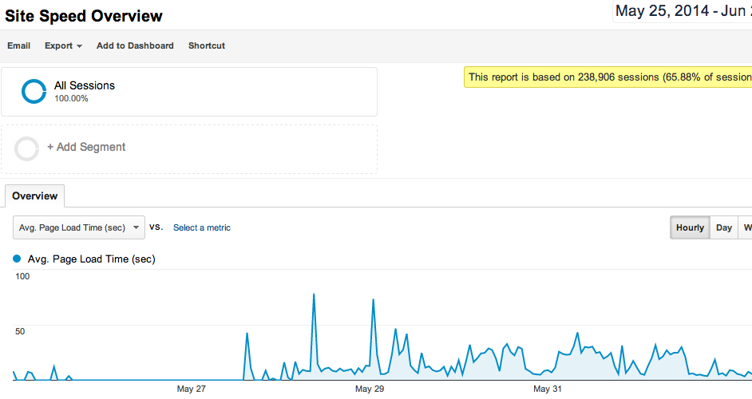The image size is (752, 399).
Task: Click Add to Dashboard
Action: [135, 45]
